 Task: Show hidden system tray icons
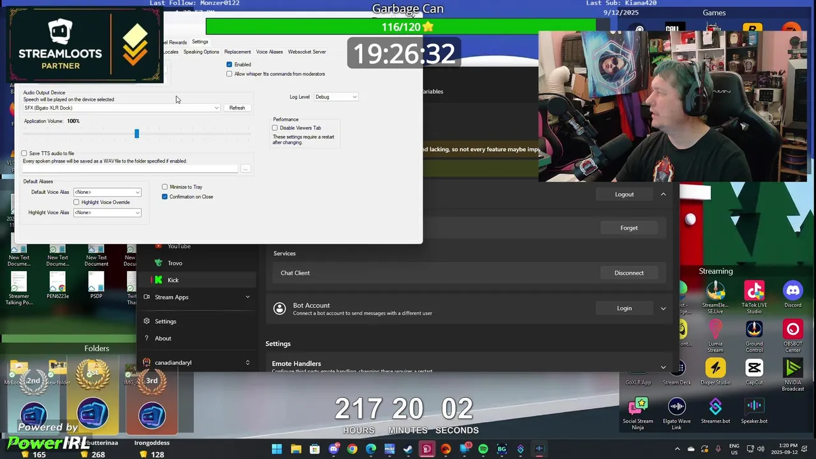click(x=677, y=449)
